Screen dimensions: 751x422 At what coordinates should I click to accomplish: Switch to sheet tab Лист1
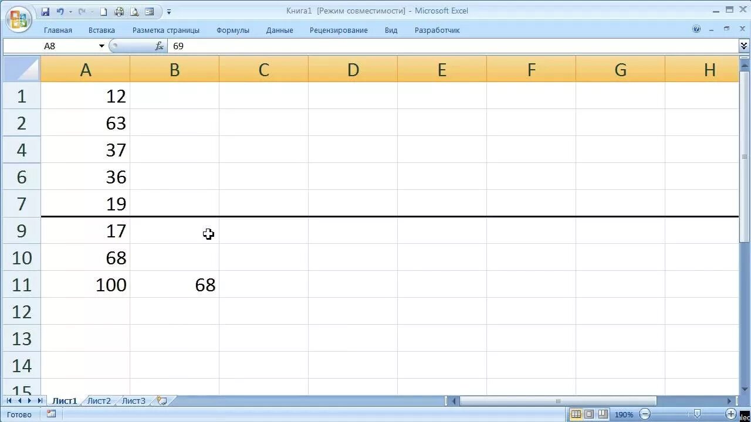tap(65, 401)
